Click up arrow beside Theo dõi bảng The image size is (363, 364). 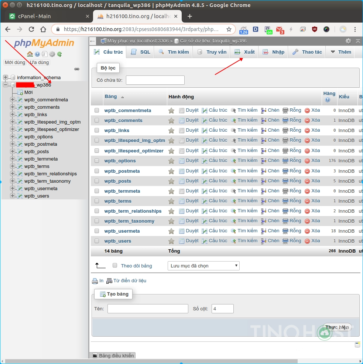coord(100,265)
